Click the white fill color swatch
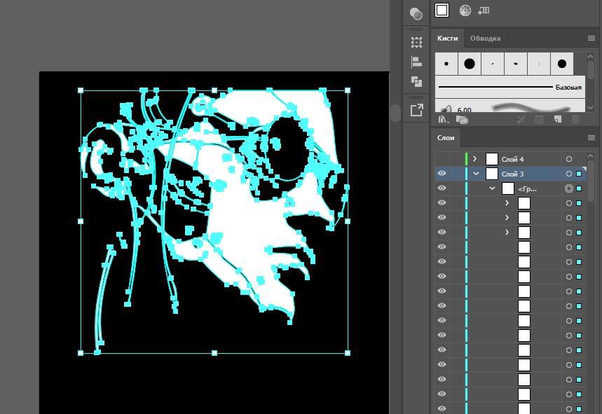This screenshot has height=414, width=602. [x=442, y=10]
